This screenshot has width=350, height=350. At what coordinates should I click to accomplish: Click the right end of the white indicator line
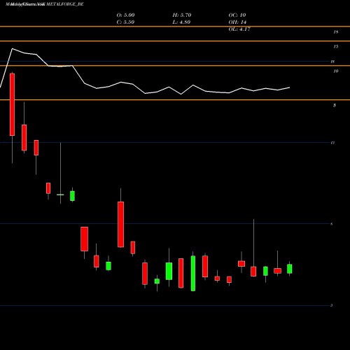(290, 87)
